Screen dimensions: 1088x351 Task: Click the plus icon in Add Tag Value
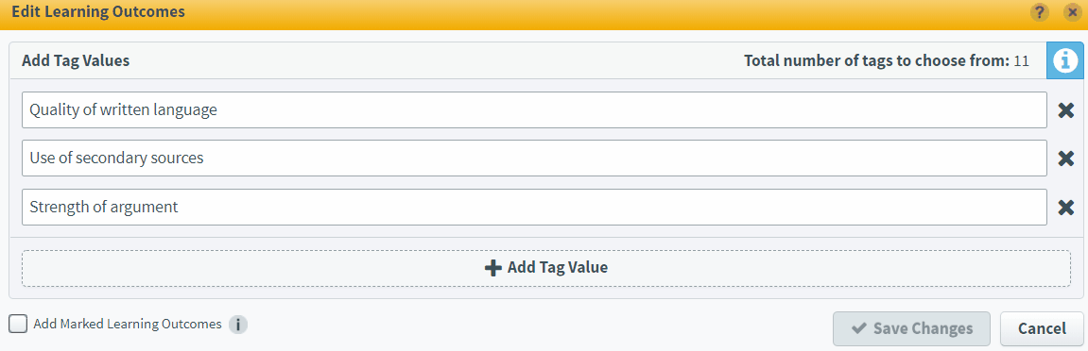(492, 268)
